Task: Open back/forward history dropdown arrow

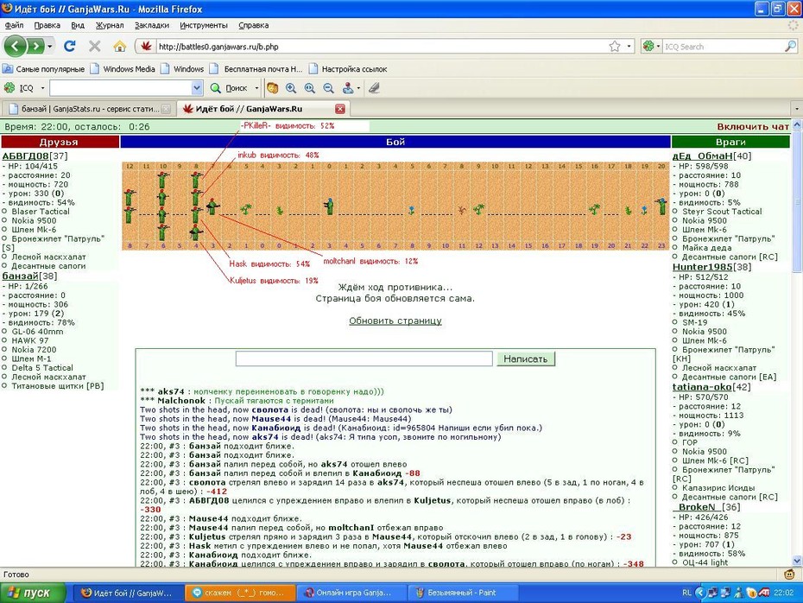Action: (50, 47)
